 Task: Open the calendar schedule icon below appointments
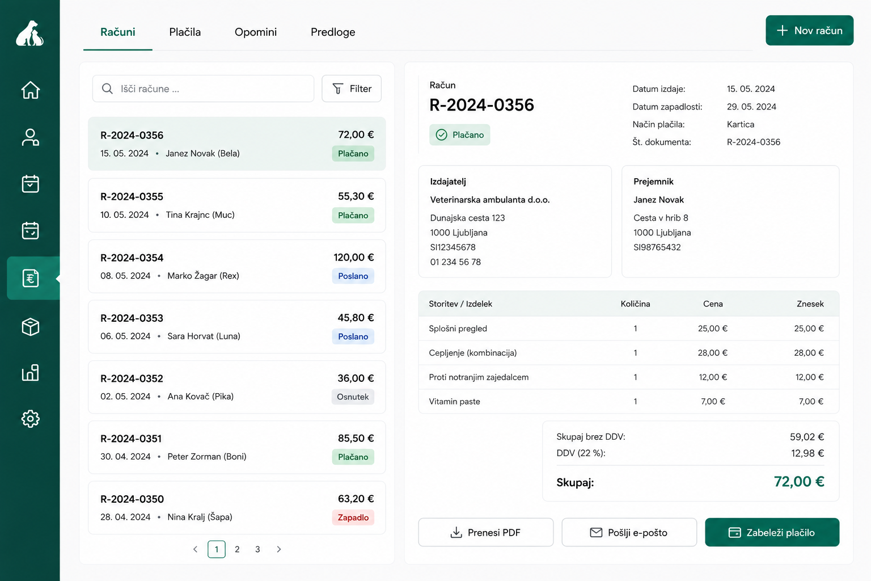31,230
